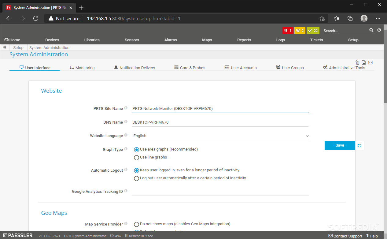This screenshot has height=239, width=387.
Task: Open browser collections icon
Action: click(x=350, y=18)
